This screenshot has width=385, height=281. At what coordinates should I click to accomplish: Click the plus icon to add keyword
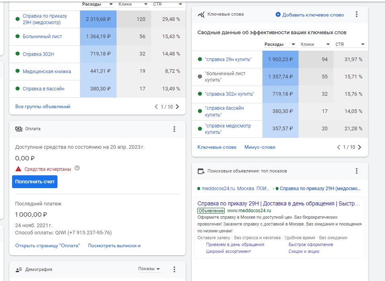click(x=278, y=14)
